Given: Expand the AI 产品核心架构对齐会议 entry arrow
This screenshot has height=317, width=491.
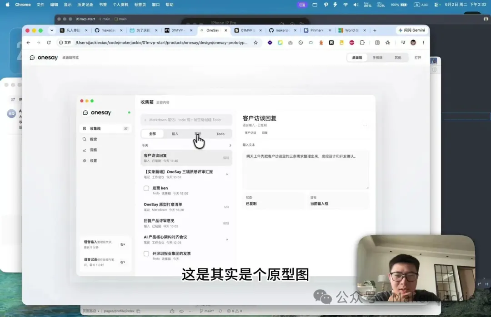Looking at the screenshot, I should click(x=227, y=239).
